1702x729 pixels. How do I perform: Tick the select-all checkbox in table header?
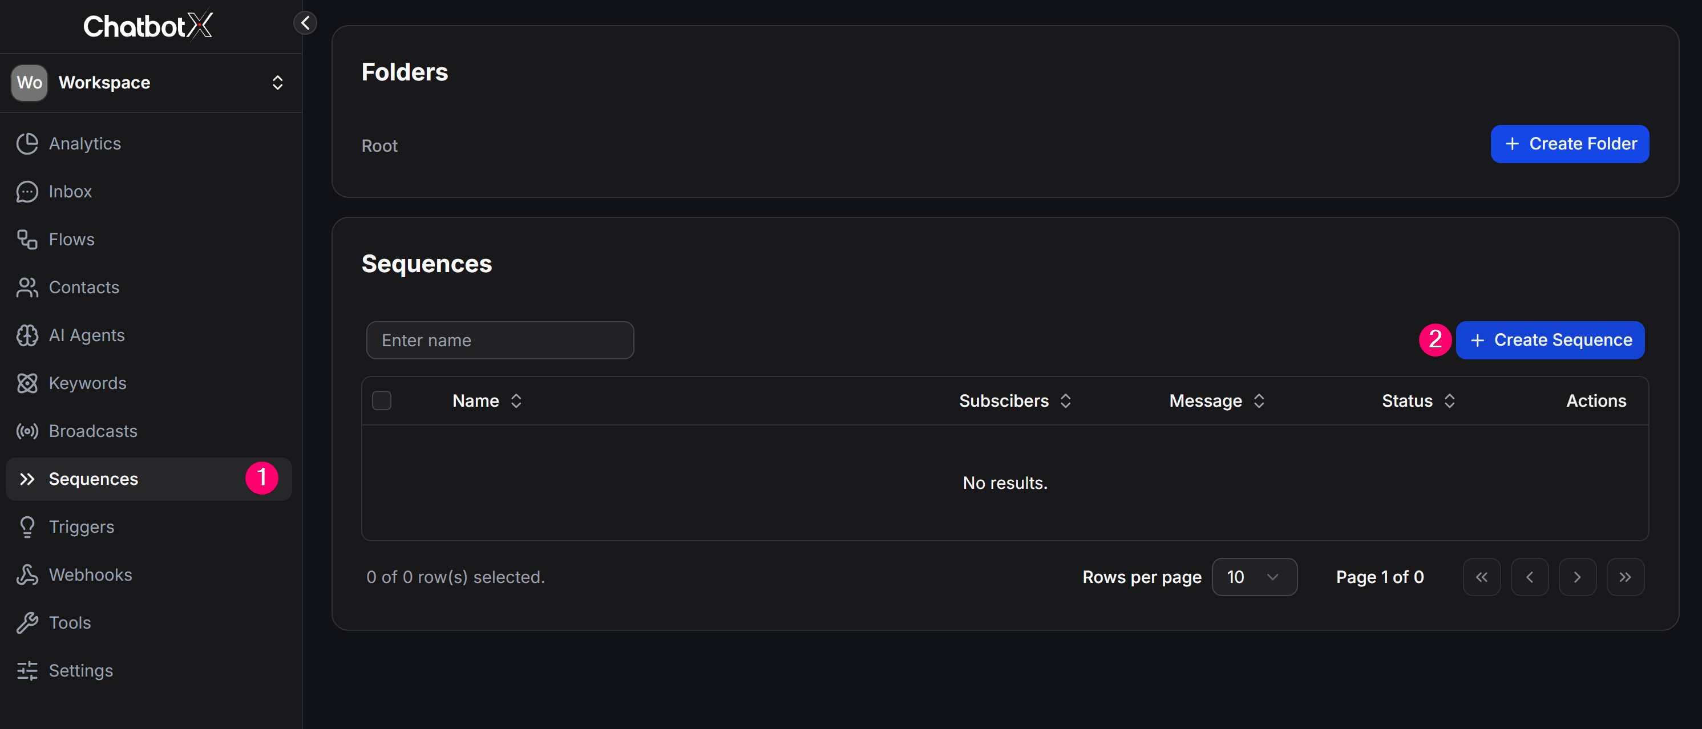[x=382, y=401]
